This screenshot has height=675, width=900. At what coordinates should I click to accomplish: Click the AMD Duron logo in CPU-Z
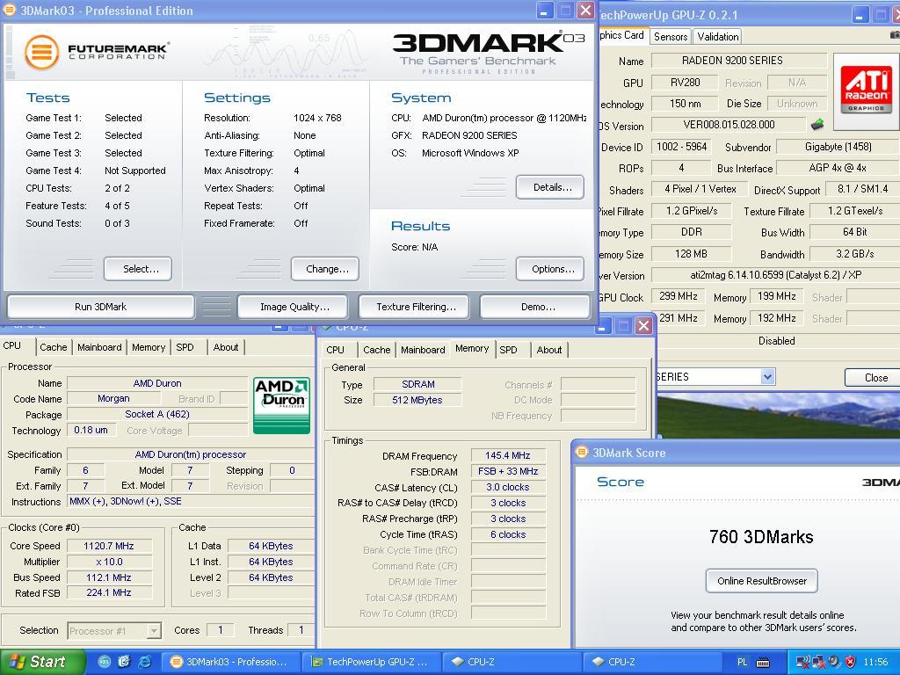pos(282,405)
